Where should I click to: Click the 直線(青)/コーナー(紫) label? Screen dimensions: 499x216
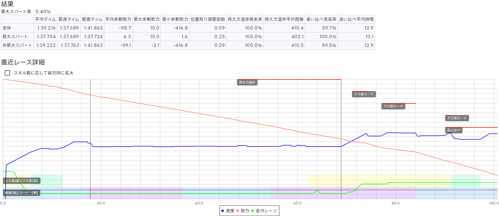point(22,193)
